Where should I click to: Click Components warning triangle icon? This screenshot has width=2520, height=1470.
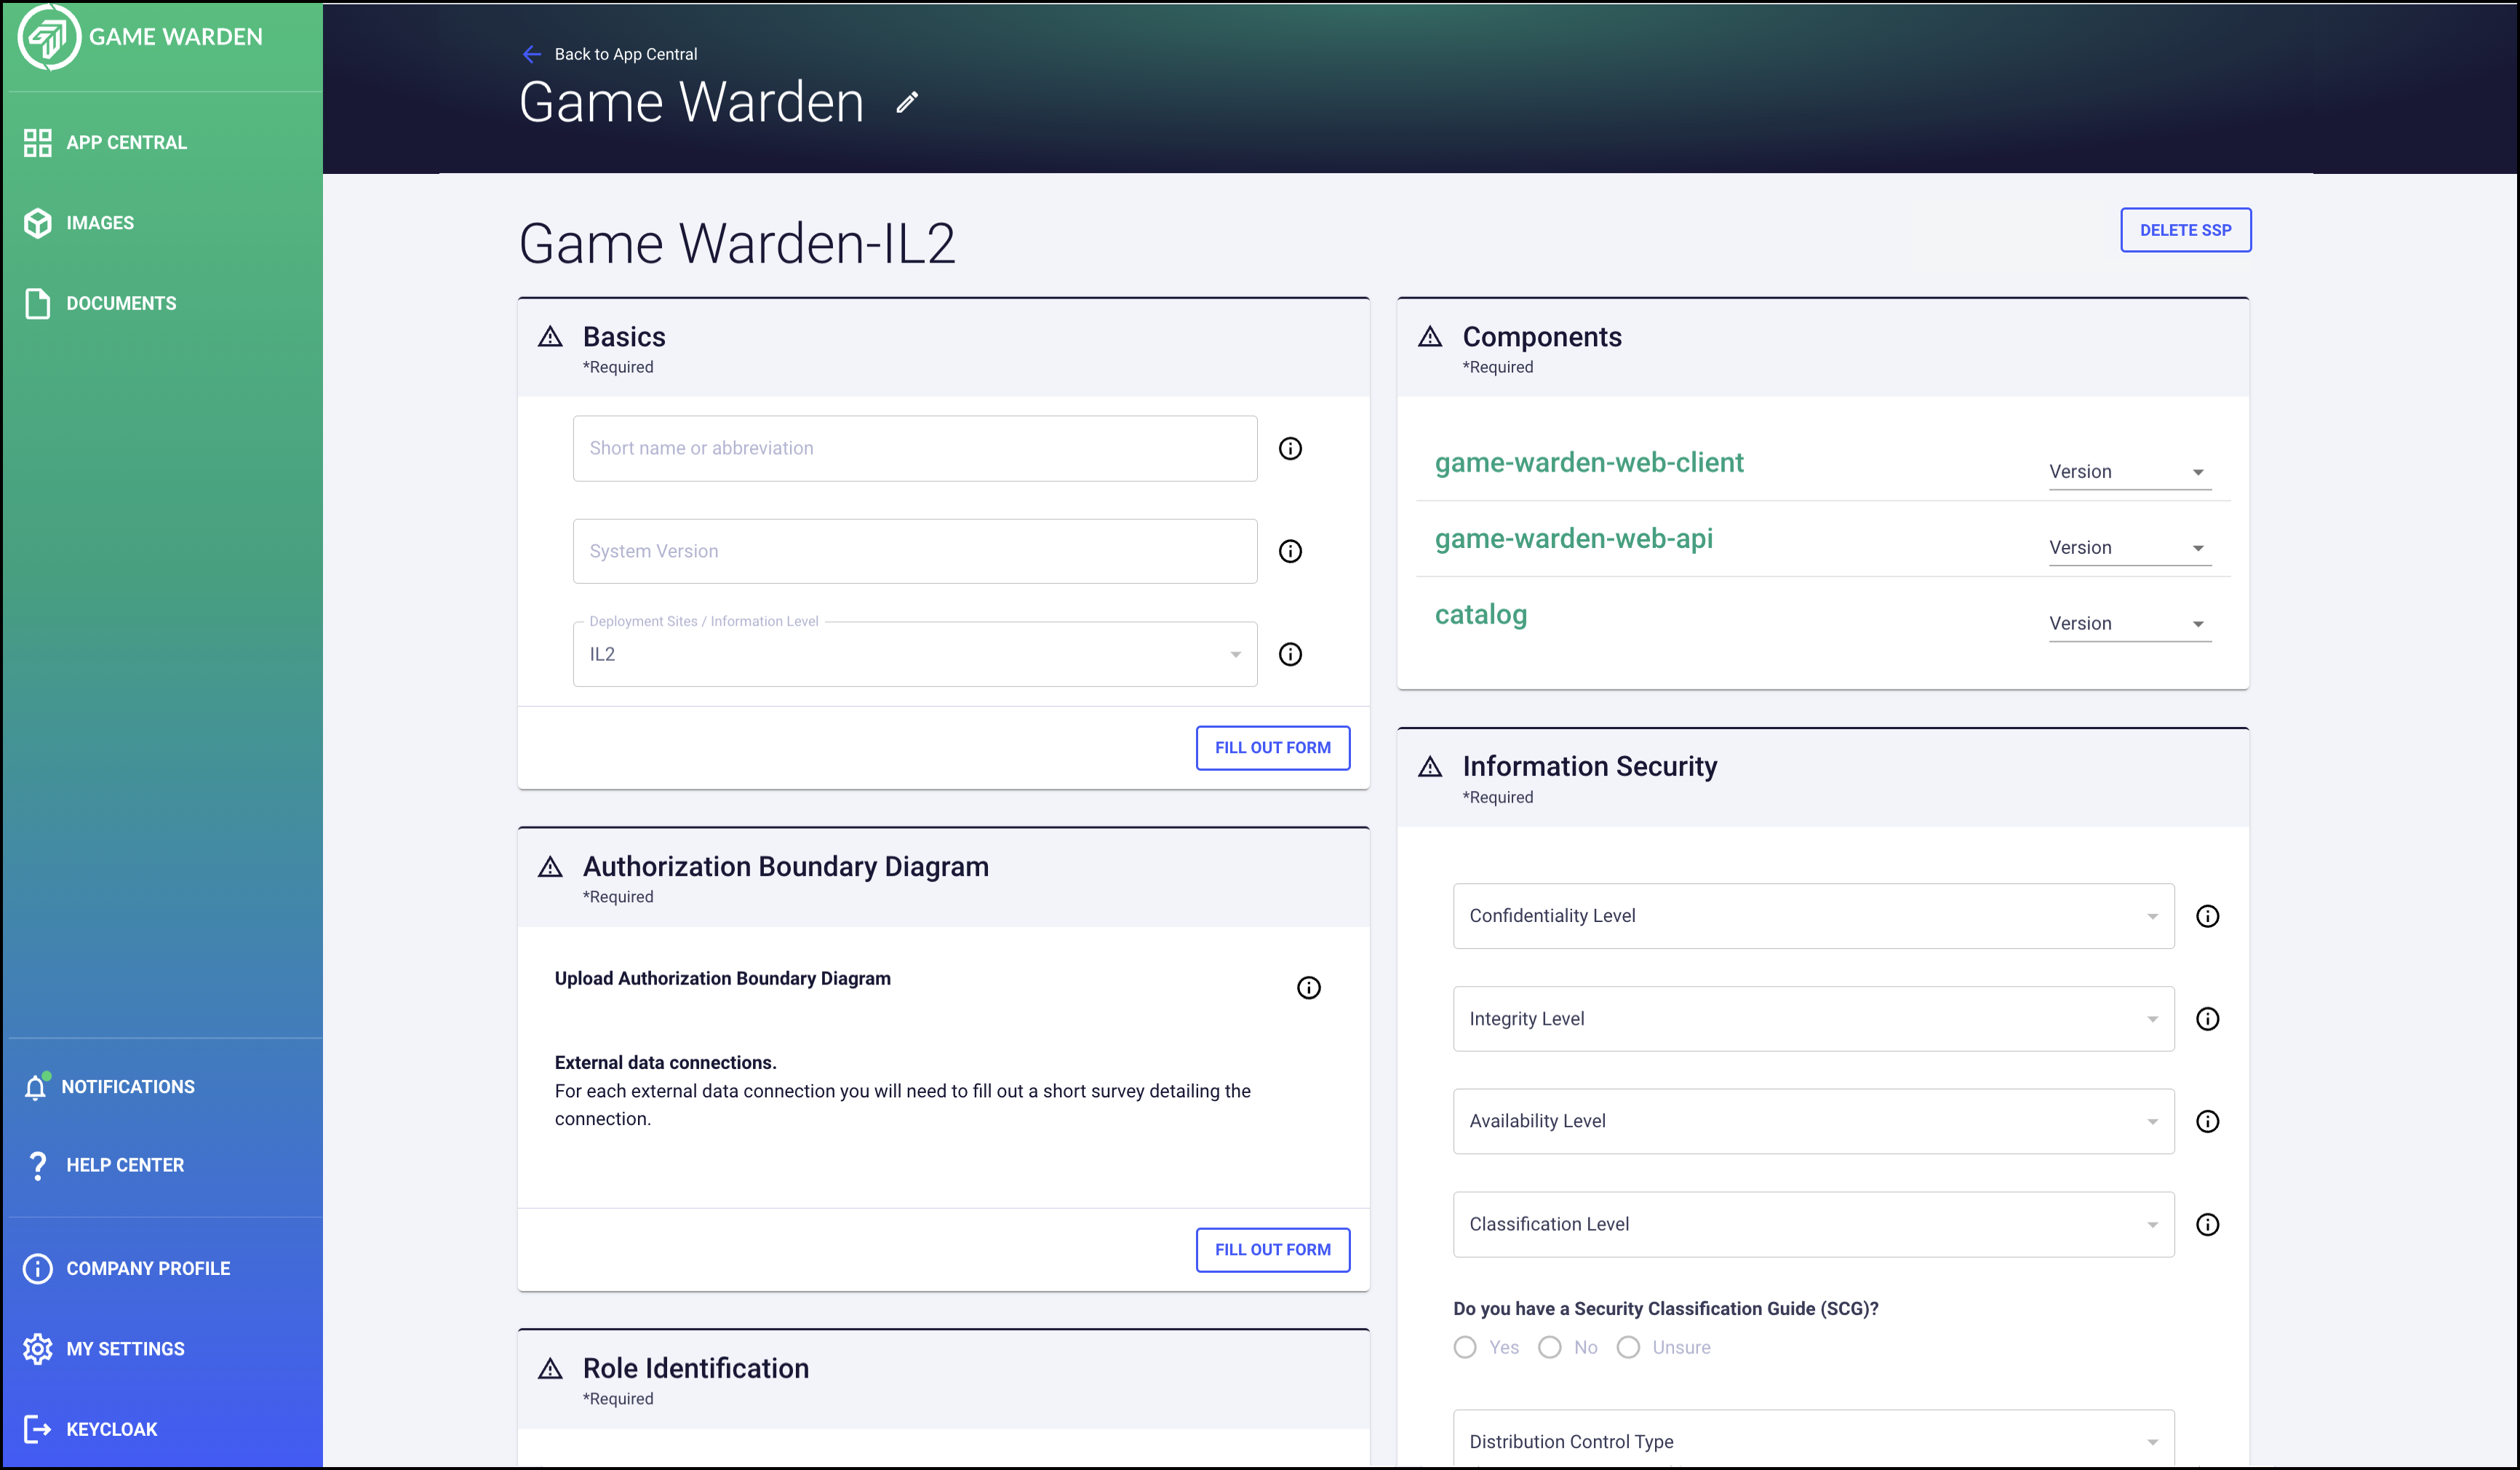pos(1430,337)
